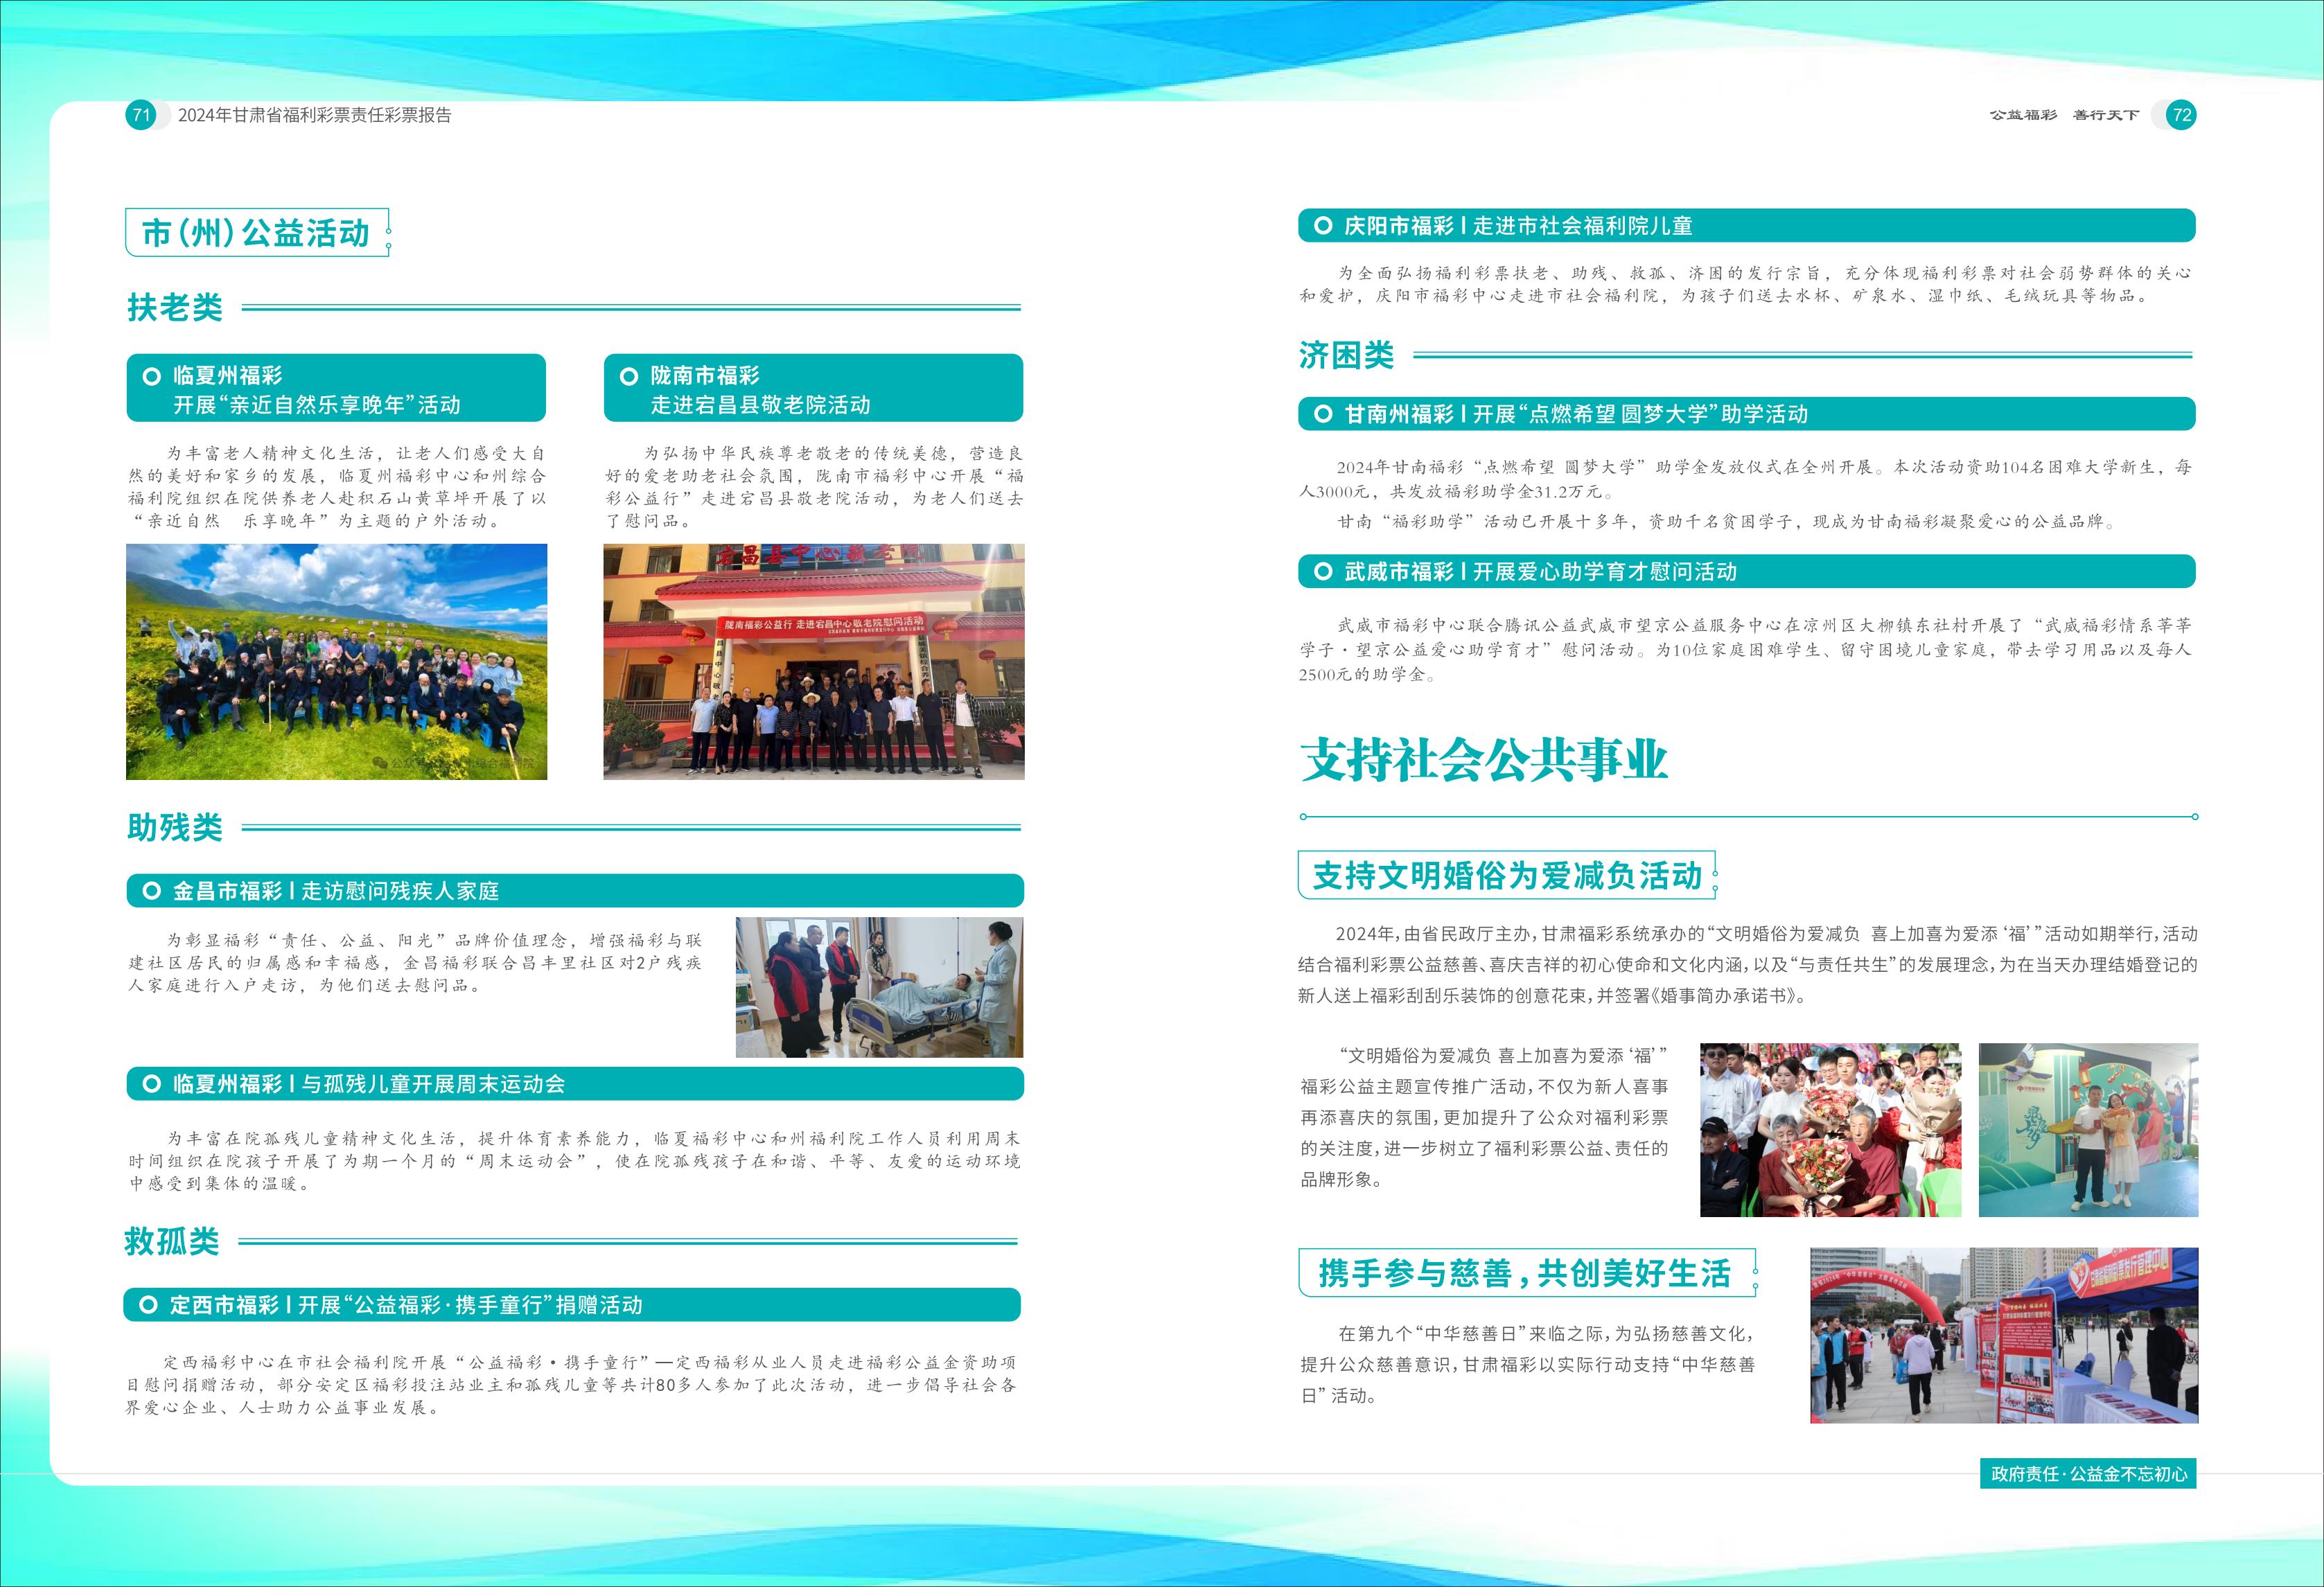Viewport: 2324px width, 1587px height.
Task: Click the circle bullet beside 临夏州福彩 header
Action: tap(152, 377)
